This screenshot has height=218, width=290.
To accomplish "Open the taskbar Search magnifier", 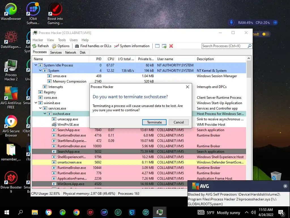I will coord(20,212).
